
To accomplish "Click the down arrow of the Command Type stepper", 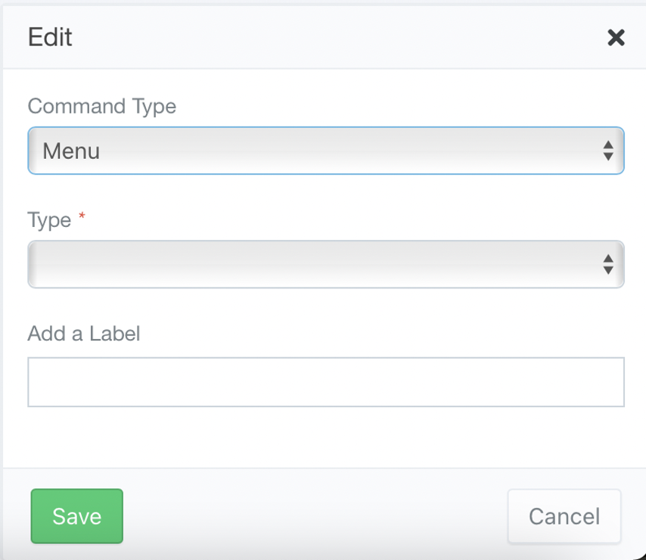I will pyautogui.click(x=608, y=156).
